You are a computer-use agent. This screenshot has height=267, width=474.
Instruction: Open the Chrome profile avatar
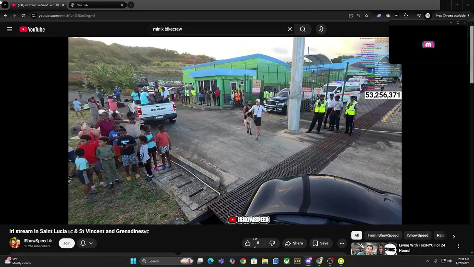tap(428, 16)
